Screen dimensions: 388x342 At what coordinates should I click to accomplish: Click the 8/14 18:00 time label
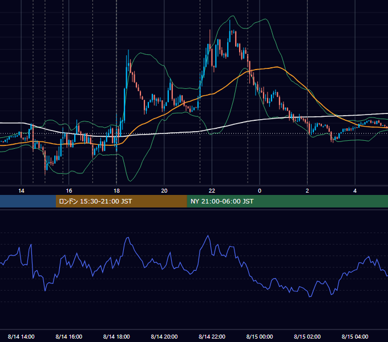click(116, 336)
